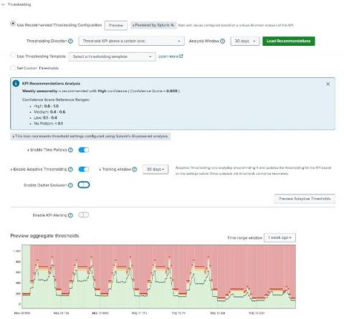Viewport: 344px width, 319px height.
Task: Click the Powered by Splunk AI badge
Action: (x=153, y=25)
